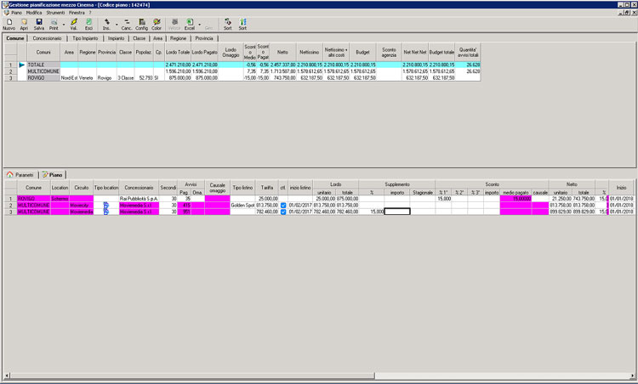The width and height of the screenshot is (638, 384).
Task: Switch to the Parametri tab
Action: [x=20, y=174]
